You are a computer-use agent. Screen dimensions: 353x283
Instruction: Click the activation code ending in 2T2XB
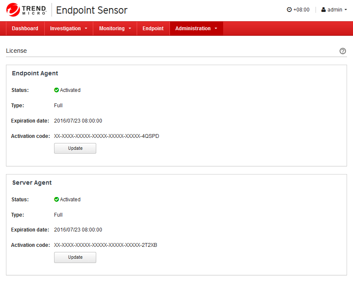(106, 245)
